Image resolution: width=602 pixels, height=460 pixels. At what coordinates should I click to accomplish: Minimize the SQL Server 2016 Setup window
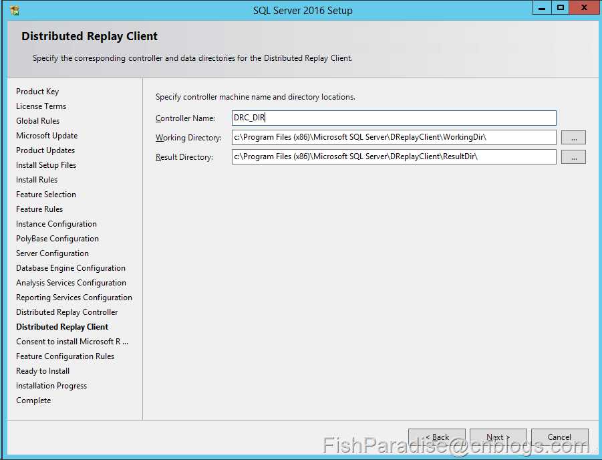[x=542, y=7]
